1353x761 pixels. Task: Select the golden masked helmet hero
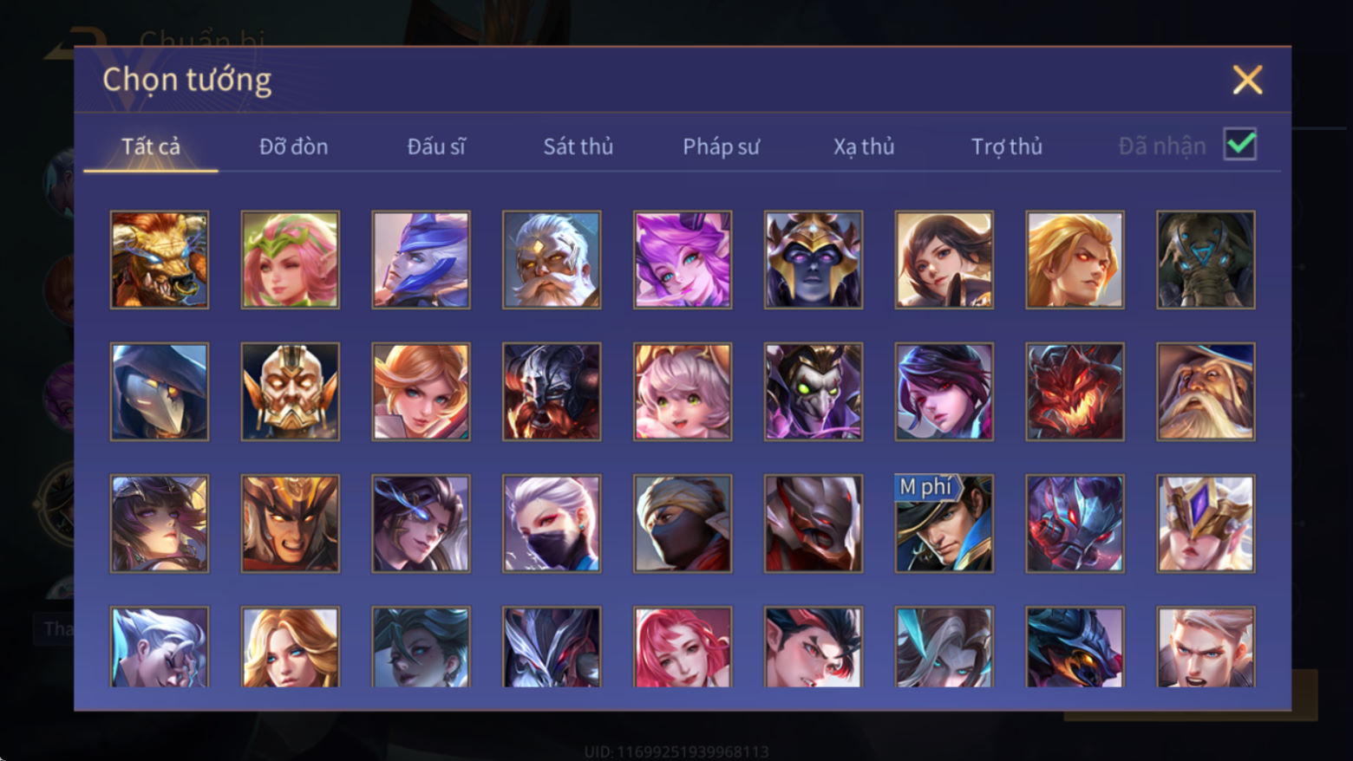(291, 392)
